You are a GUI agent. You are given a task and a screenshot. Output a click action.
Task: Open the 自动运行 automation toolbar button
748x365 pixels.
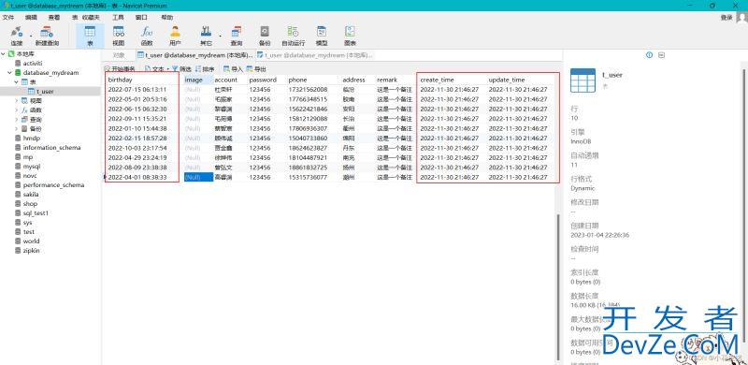pos(293,36)
